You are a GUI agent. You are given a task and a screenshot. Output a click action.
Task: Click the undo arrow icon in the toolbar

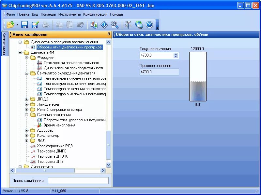(x=80, y=25)
